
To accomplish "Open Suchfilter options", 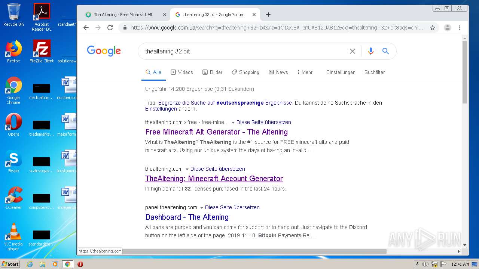I will [x=375, y=72].
